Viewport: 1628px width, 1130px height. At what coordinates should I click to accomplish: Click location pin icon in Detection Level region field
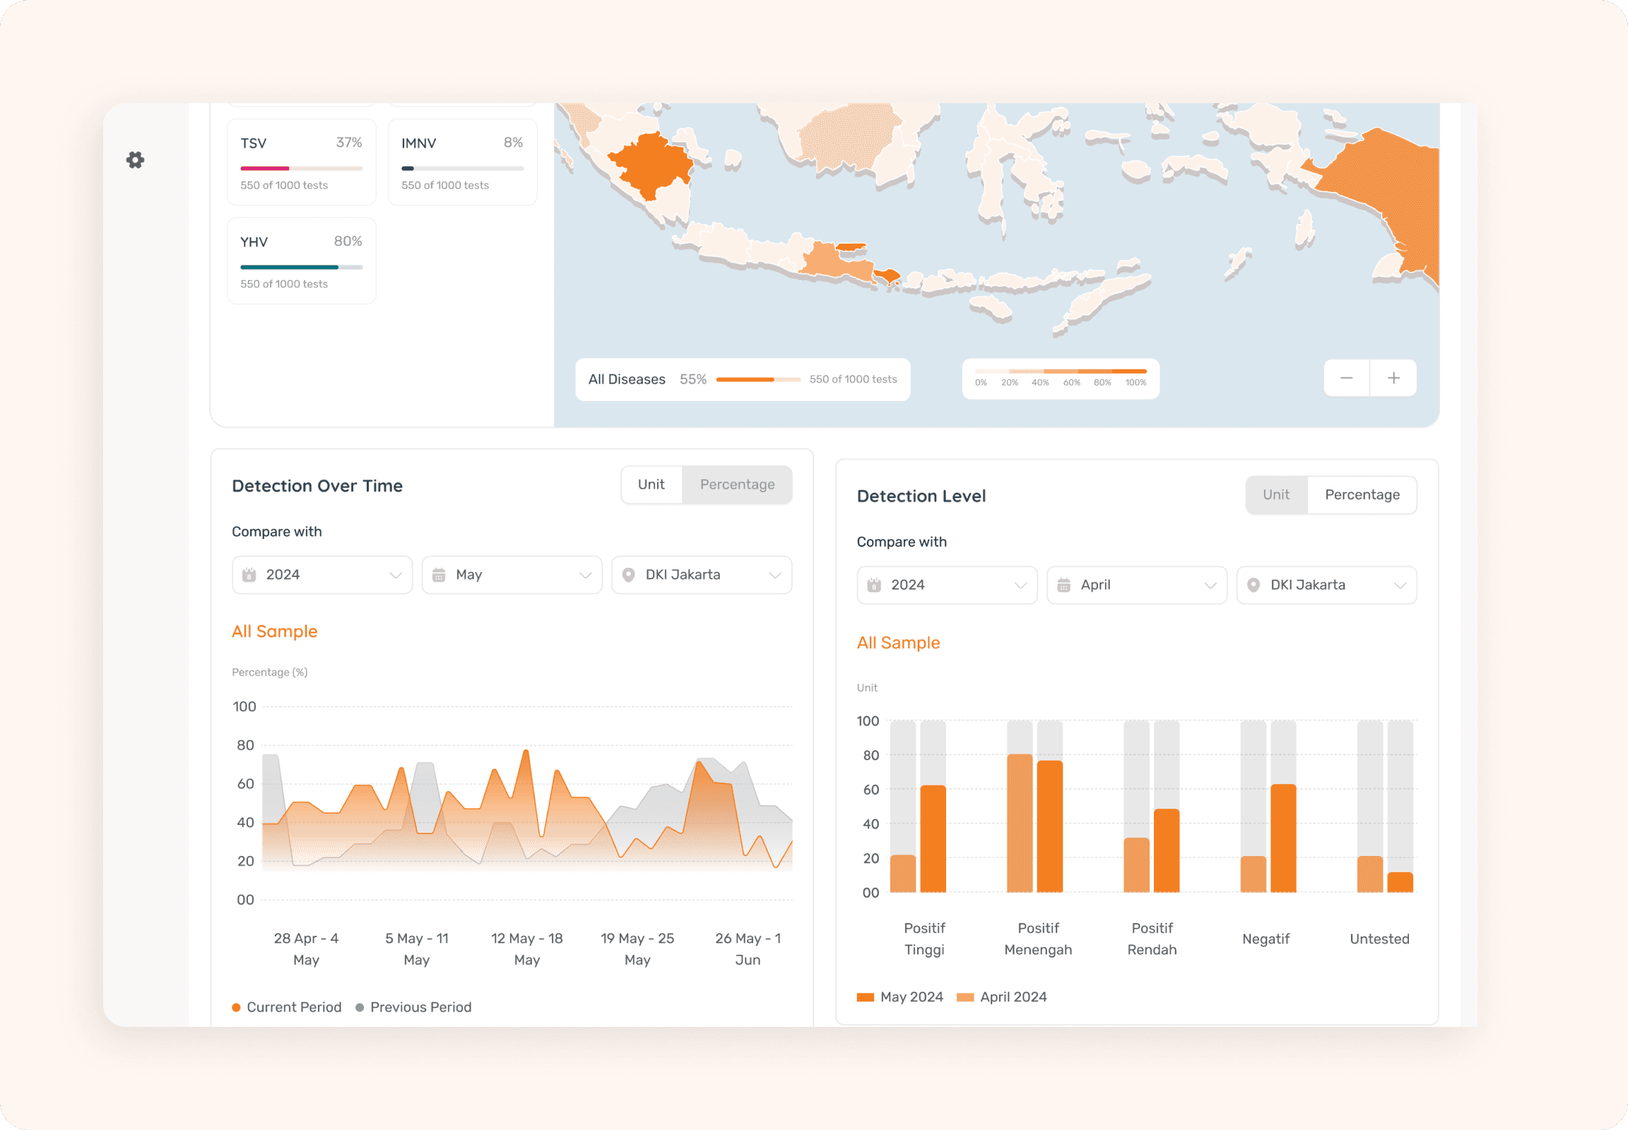(x=1254, y=585)
